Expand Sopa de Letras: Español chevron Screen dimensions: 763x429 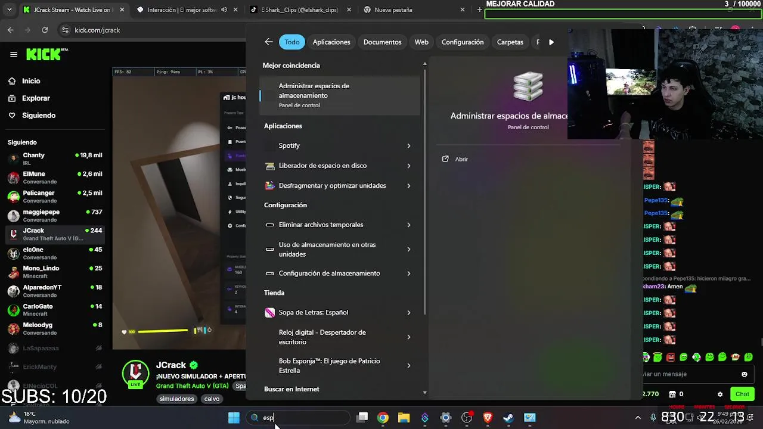tap(409, 312)
